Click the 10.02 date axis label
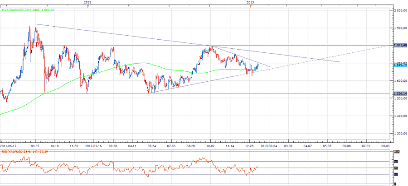408x186 pixels. [210, 146]
